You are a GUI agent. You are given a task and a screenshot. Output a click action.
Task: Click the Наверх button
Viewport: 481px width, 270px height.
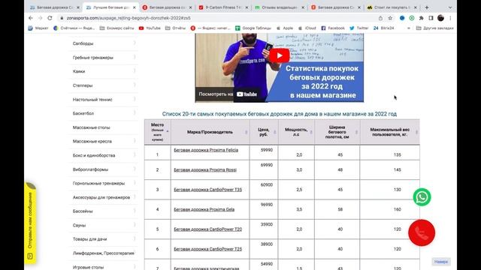441,262
